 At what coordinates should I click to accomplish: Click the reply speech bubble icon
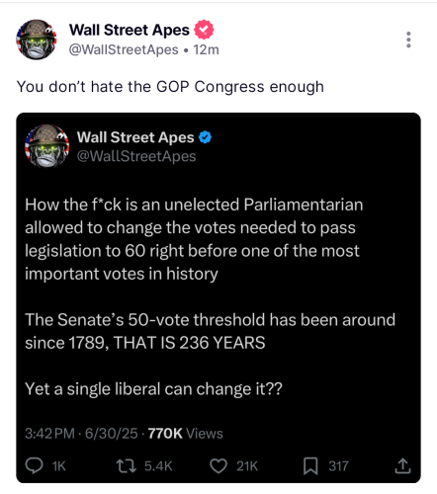[x=34, y=466]
